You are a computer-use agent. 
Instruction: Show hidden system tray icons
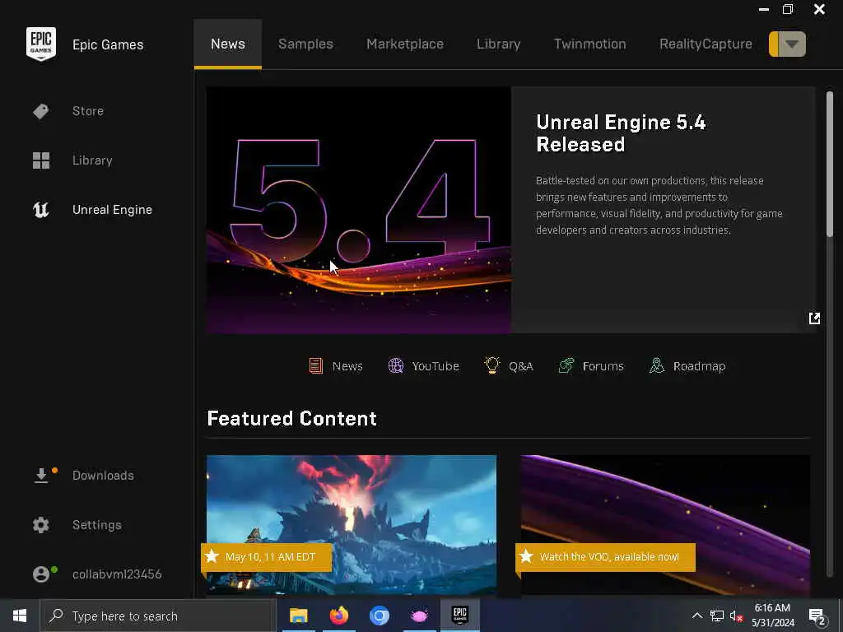[696, 616]
